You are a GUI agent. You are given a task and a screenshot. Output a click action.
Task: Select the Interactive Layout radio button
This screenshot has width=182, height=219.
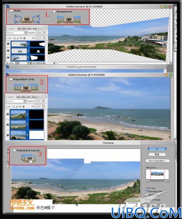tap(14, 150)
